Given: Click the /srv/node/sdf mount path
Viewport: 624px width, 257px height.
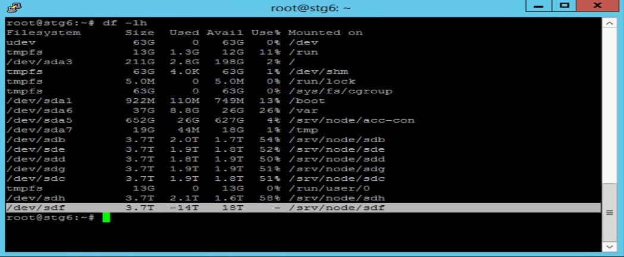Looking at the screenshot, I should [x=337, y=208].
